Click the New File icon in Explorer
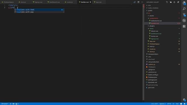Image resolution: width=187 pixels, height=105 pixels. (x=167, y=2)
